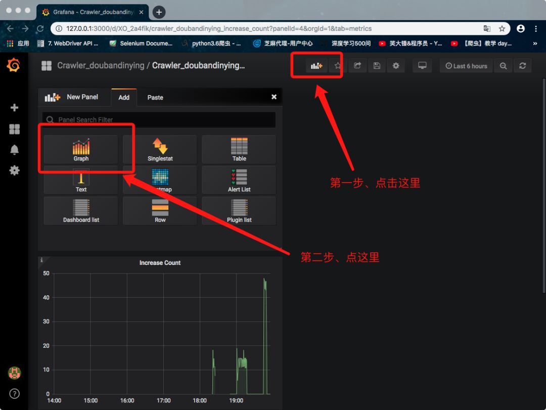Open the Configuration gear in sidebar
This screenshot has width=546, height=410.
click(x=14, y=170)
